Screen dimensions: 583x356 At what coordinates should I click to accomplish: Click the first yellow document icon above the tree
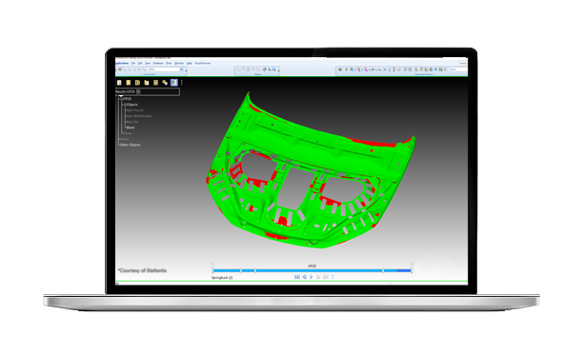coord(119,83)
